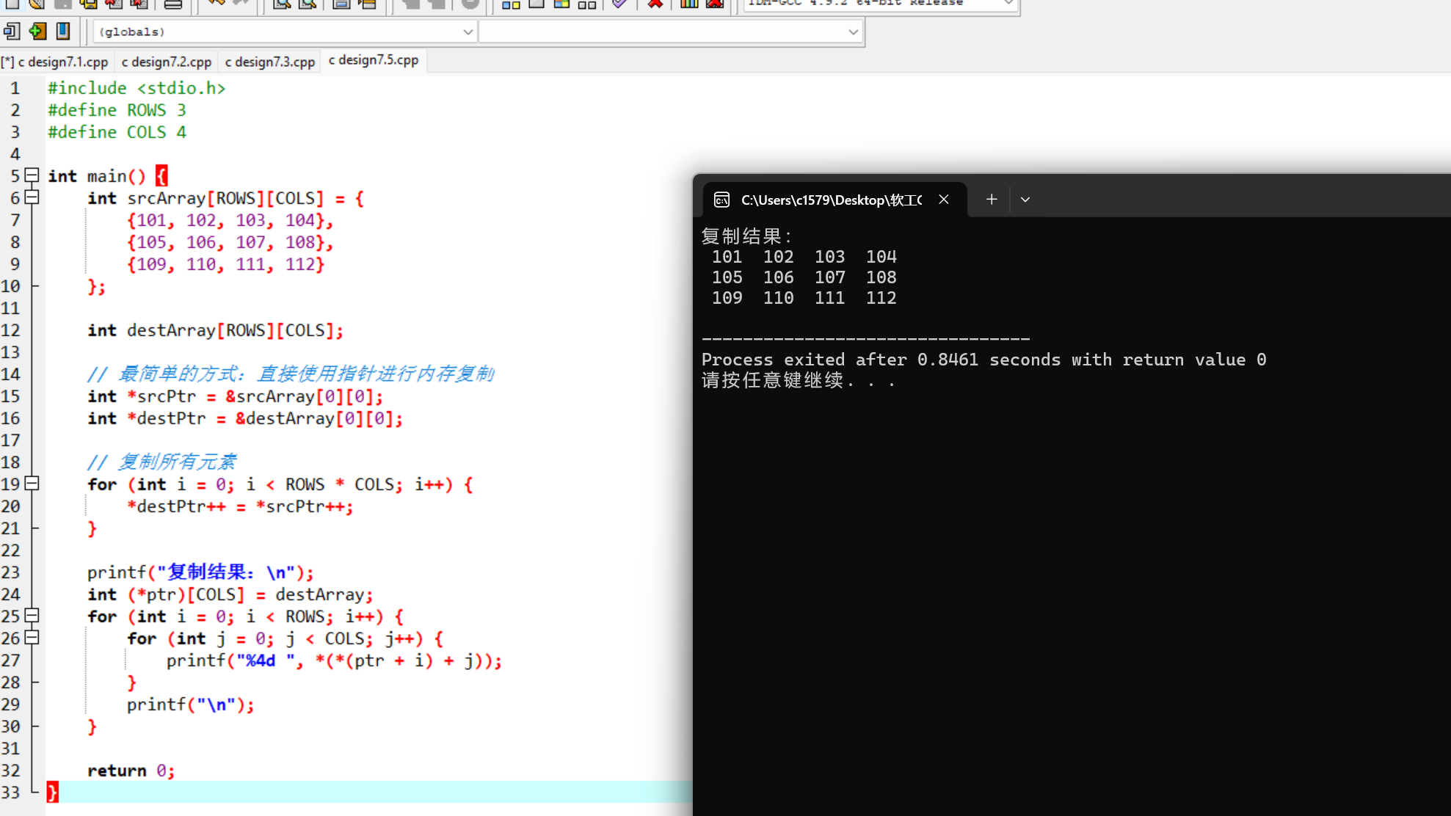This screenshot has height=816, width=1451.
Task: Open the (globals) scope dropdown
Action: [x=468, y=32]
